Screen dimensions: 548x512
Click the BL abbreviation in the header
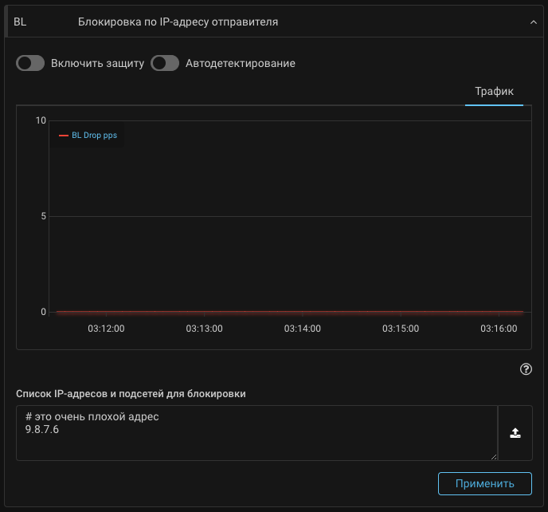(x=20, y=22)
